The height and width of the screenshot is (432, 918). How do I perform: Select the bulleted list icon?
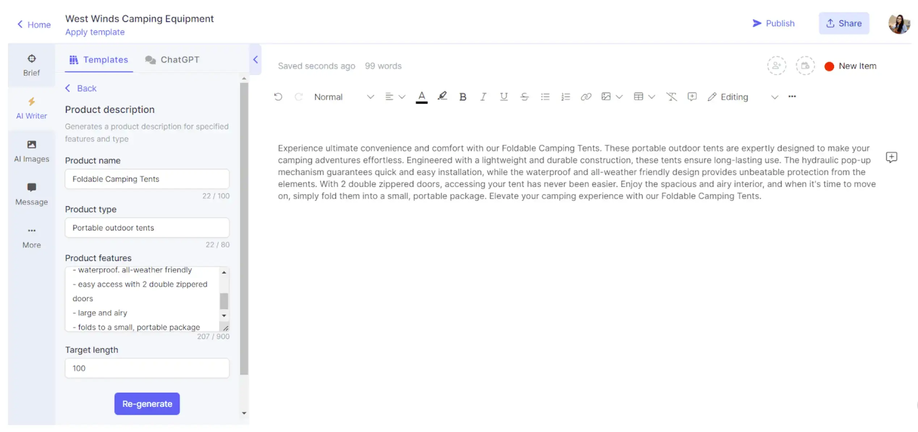545,97
